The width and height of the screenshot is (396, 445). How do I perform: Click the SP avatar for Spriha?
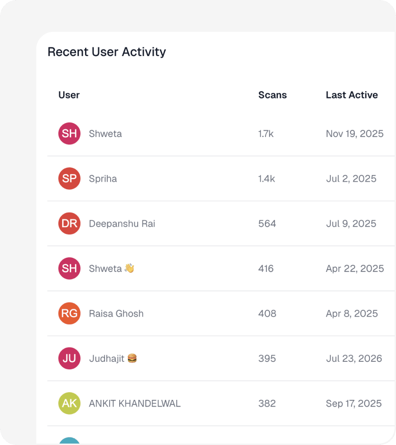point(69,178)
